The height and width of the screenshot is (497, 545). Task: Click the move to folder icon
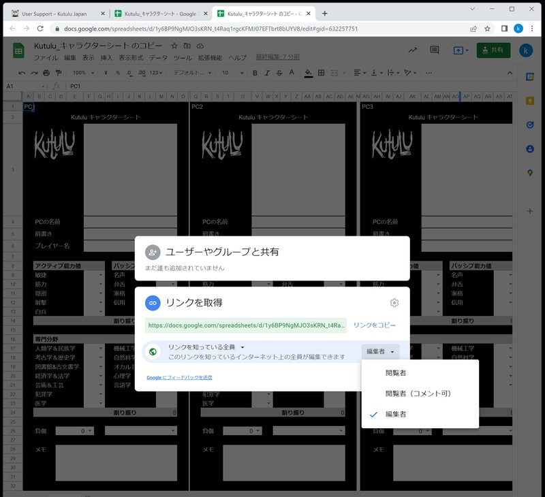coord(187,46)
